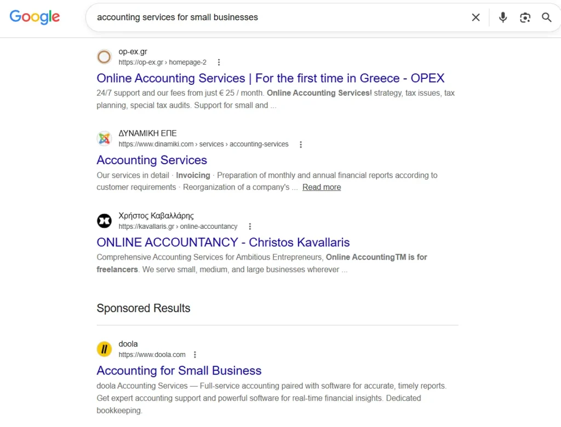Click the https://www.doola.com URL text
This screenshot has width=561, height=427.
pyautogui.click(x=152, y=355)
